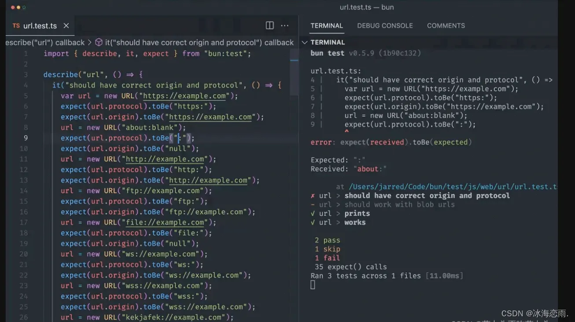Switch to the TERMINAL panel tab
575x322 pixels.
[x=327, y=26]
